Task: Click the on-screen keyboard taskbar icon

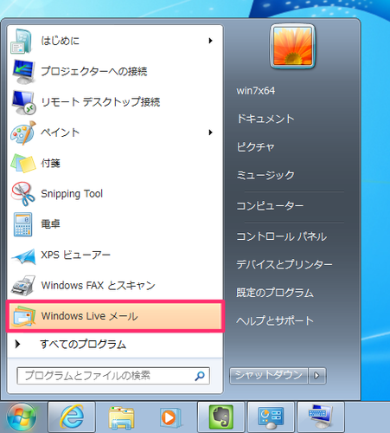Action: tap(321, 417)
